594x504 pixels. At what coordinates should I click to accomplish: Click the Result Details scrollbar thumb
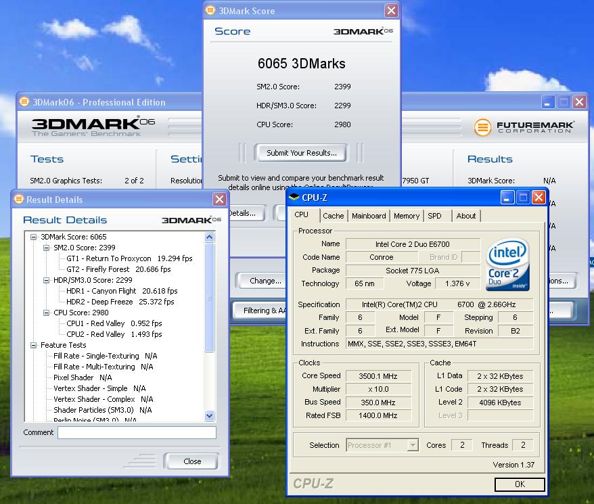click(210, 298)
